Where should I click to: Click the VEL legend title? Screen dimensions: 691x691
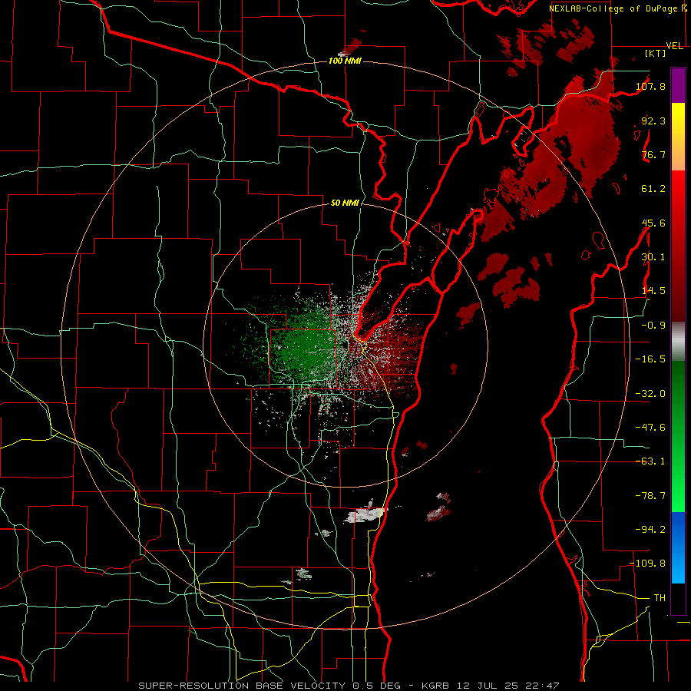(x=674, y=46)
